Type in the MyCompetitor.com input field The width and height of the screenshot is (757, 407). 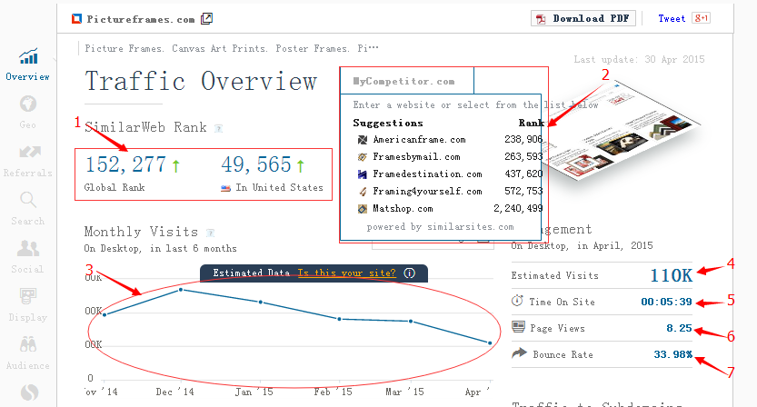coord(409,81)
